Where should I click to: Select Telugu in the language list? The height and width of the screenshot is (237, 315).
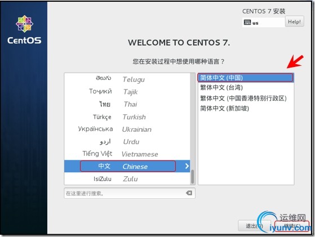tap(127, 79)
